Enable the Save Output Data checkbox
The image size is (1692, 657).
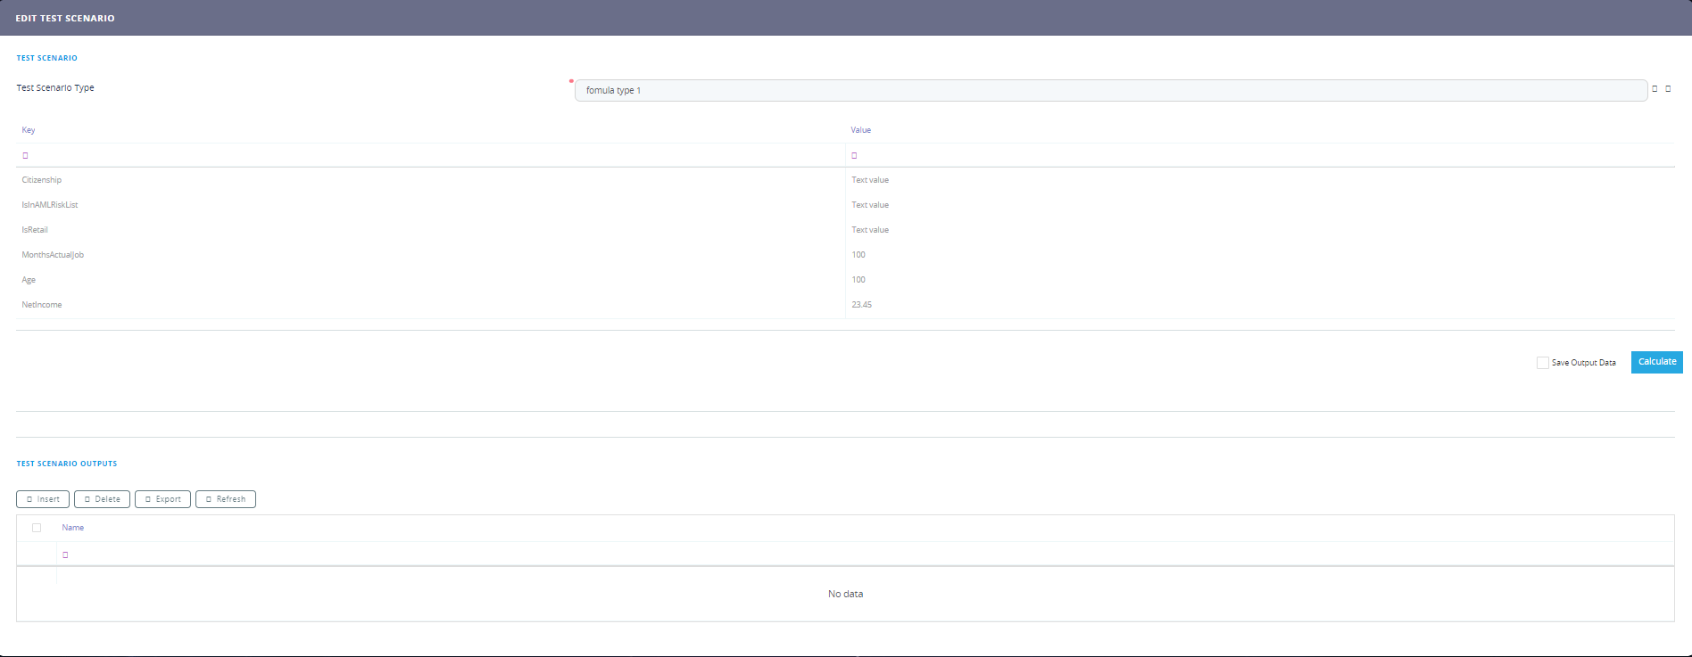click(1542, 363)
